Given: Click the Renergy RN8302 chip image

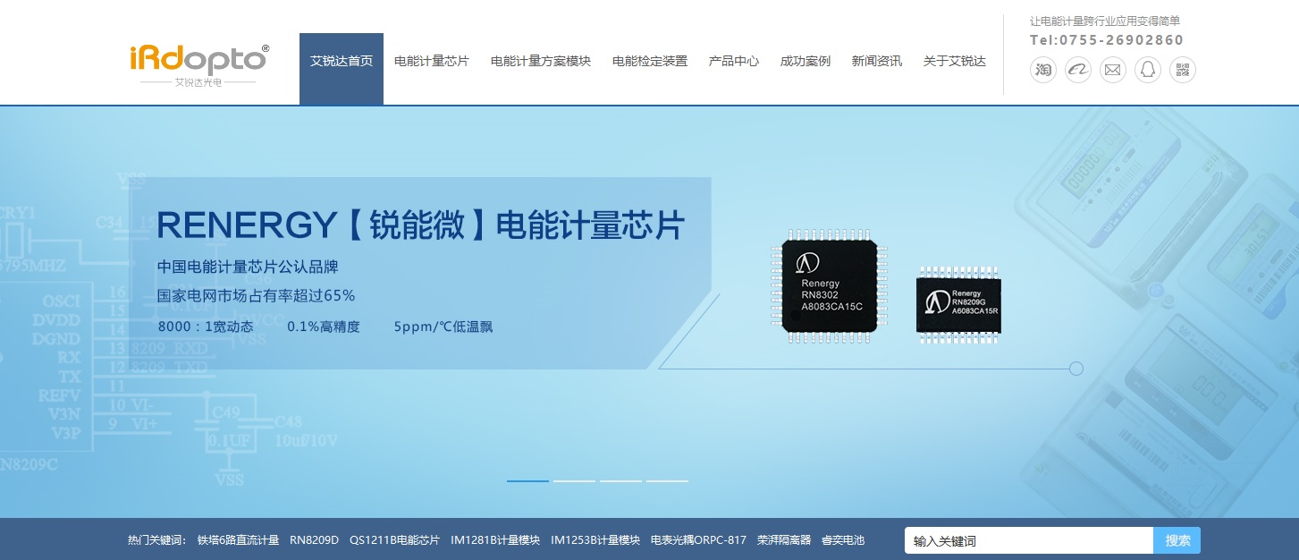Looking at the screenshot, I should pyautogui.click(x=828, y=285).
